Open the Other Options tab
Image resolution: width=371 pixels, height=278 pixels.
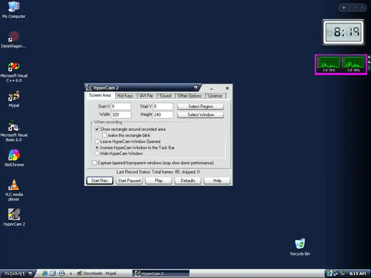pos(190,96)
